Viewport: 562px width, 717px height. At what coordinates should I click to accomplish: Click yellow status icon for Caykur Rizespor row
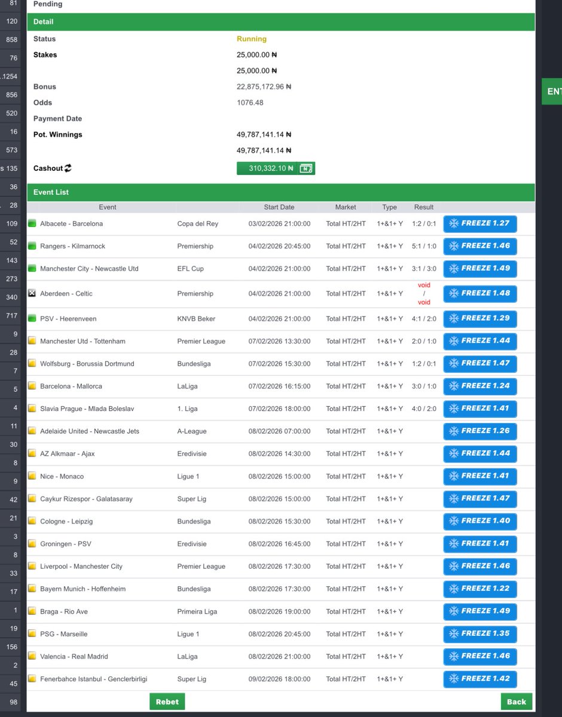pos(32,499)
